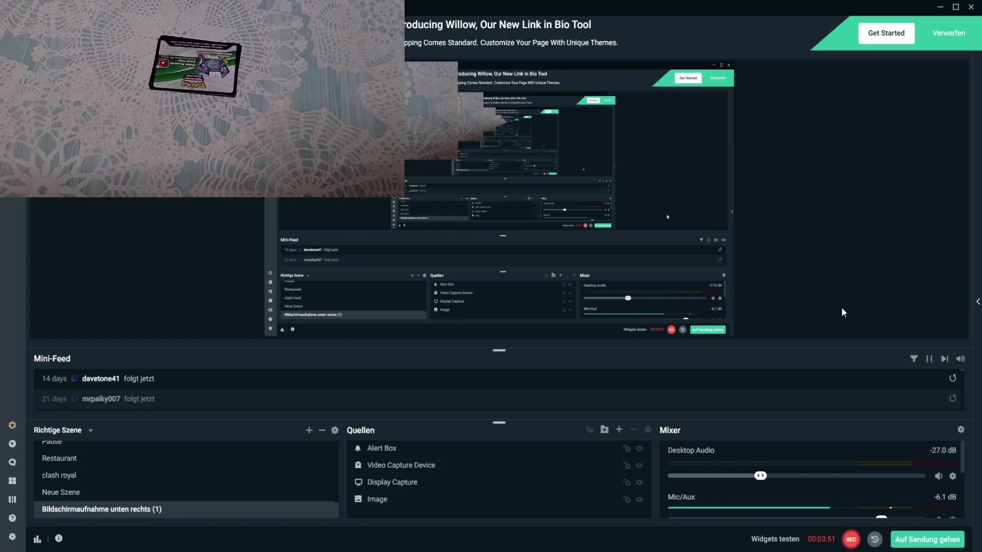Viewport: 982px width, 552px height.
Task: Mute Mini-Feed event sounds speaker icon
Action: click(x=961, y=359)
